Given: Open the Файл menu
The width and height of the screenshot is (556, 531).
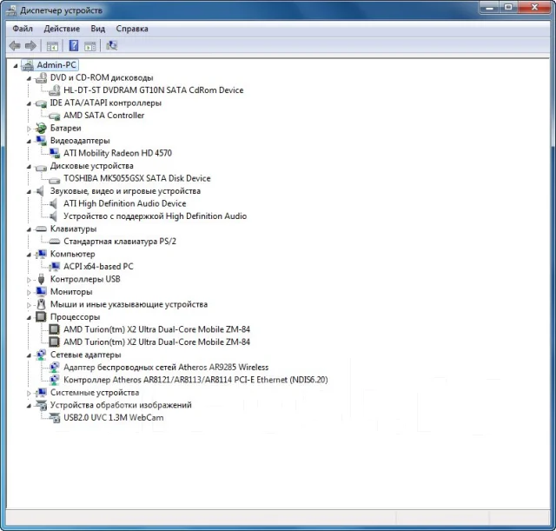Looking at the screenshot, I should point(23,29).
